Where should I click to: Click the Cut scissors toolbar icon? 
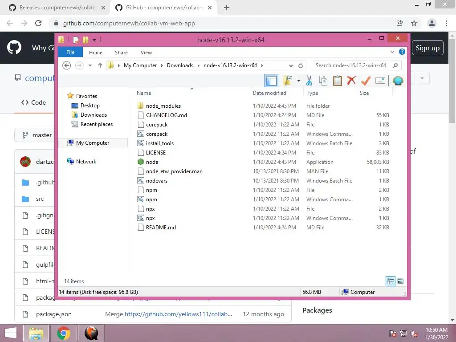pyautogui.click(x=309, y=81)
